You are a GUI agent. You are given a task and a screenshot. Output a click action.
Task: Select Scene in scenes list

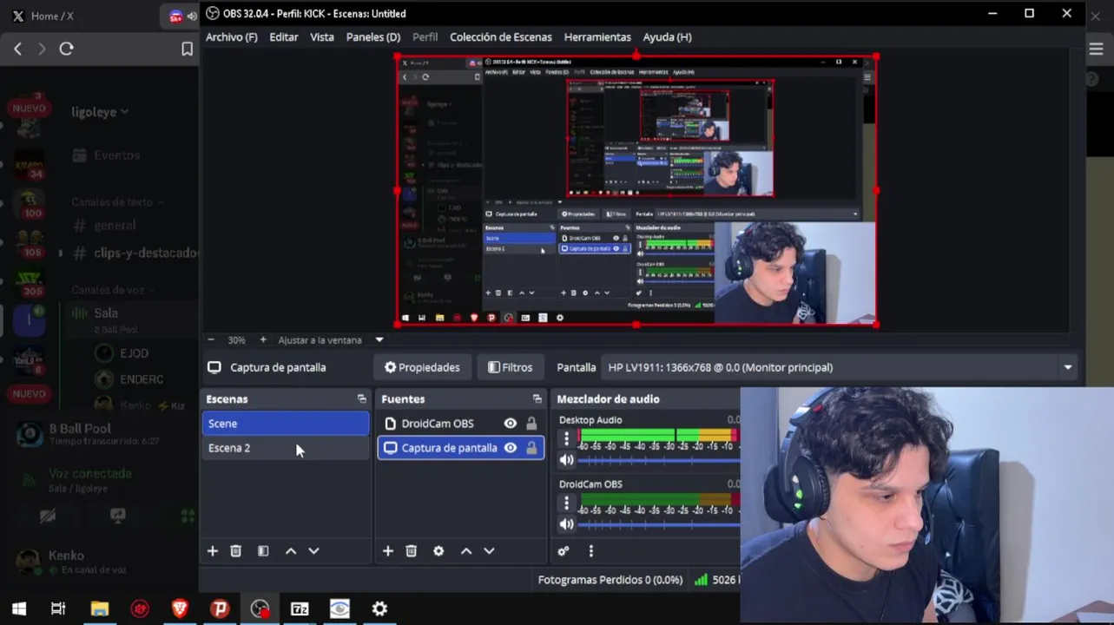(286, 424)
